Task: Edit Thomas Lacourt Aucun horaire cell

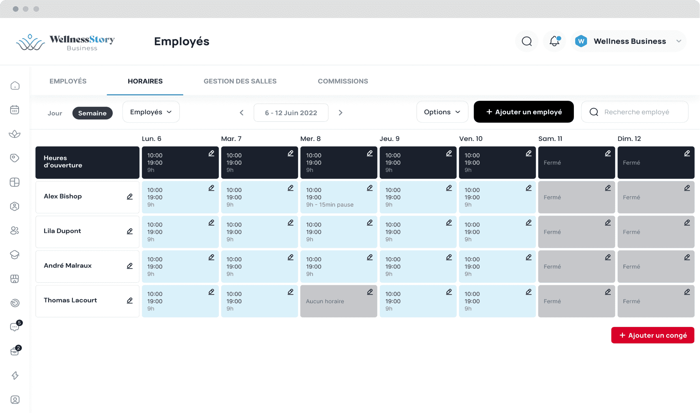Action: tap(370, 292)
